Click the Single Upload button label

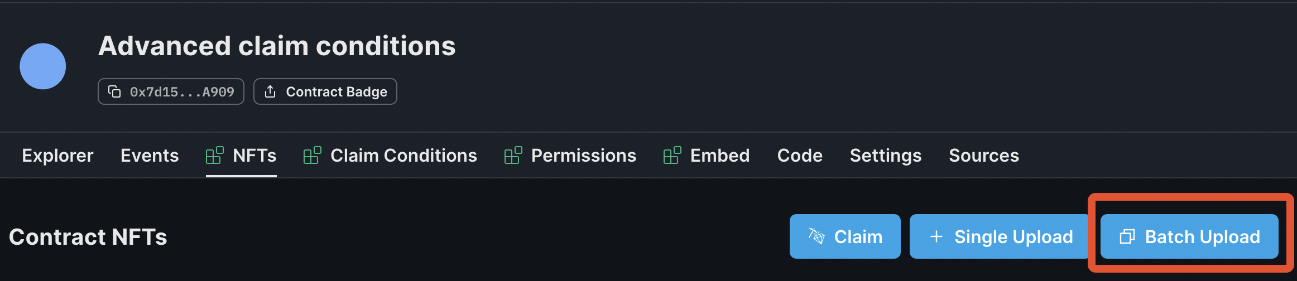(1013, 237)
